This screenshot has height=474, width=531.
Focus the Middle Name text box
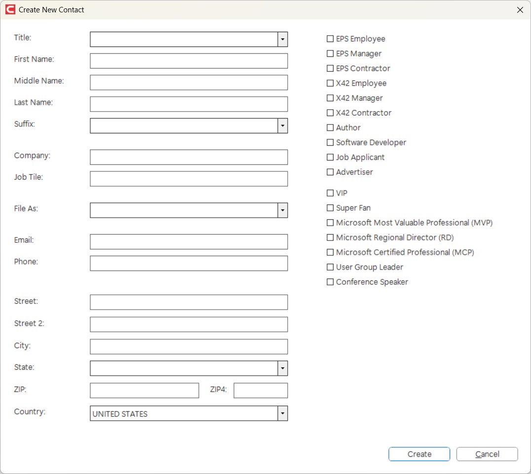(189, 82)
